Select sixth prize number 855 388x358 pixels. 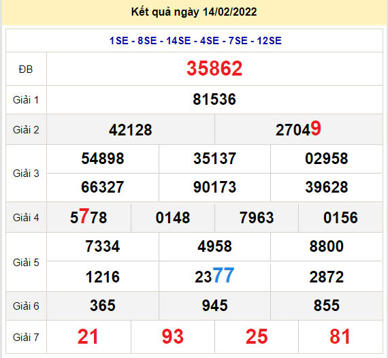(x=326, y=306)
